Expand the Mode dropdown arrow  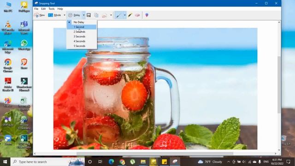65,15
